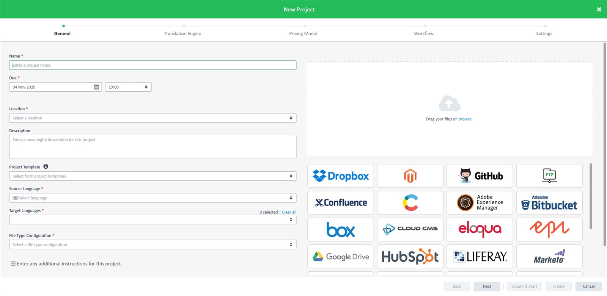The height and width of the screenshot is (296, 607).
Task: Choose the Marketo connector tile
Action: point(549,257)
